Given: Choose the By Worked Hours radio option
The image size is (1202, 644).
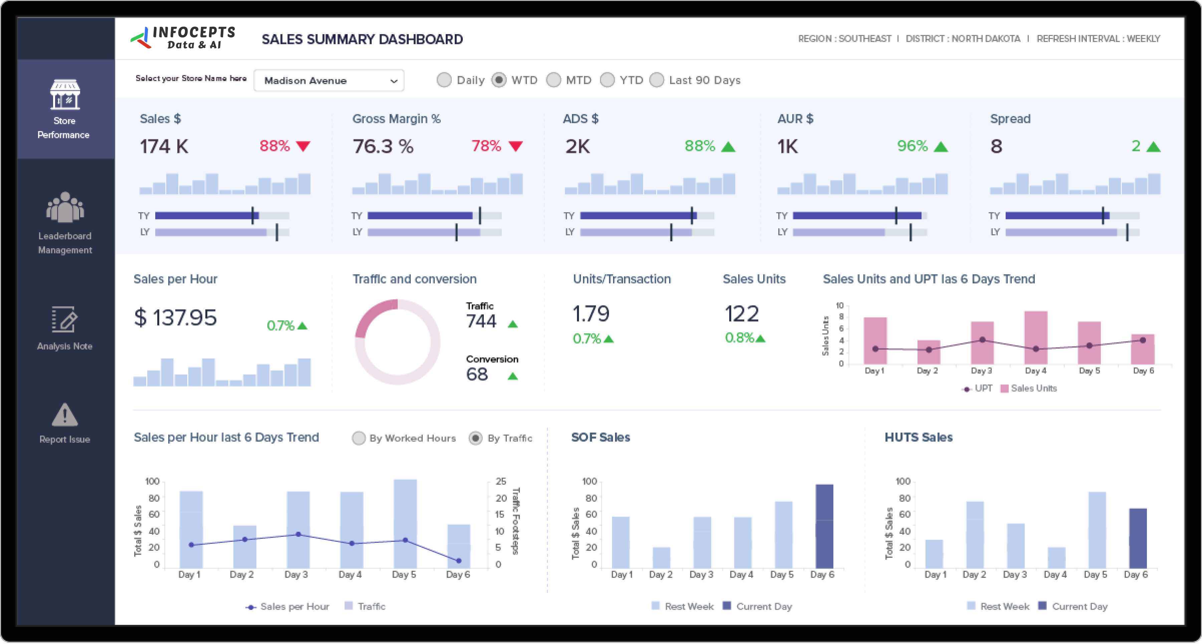Looking at the screenshot, I should click(359, 438).
